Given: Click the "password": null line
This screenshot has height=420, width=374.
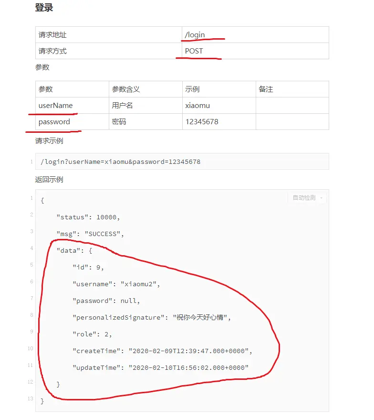Looking at the screenshot, I should (106, 301).
